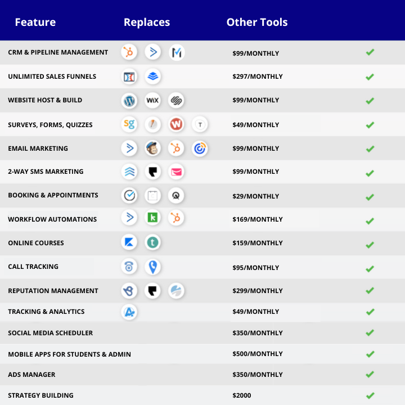Click the teal t icon in Online Courses row
This screenshot has height=405, width=405.
152,242
